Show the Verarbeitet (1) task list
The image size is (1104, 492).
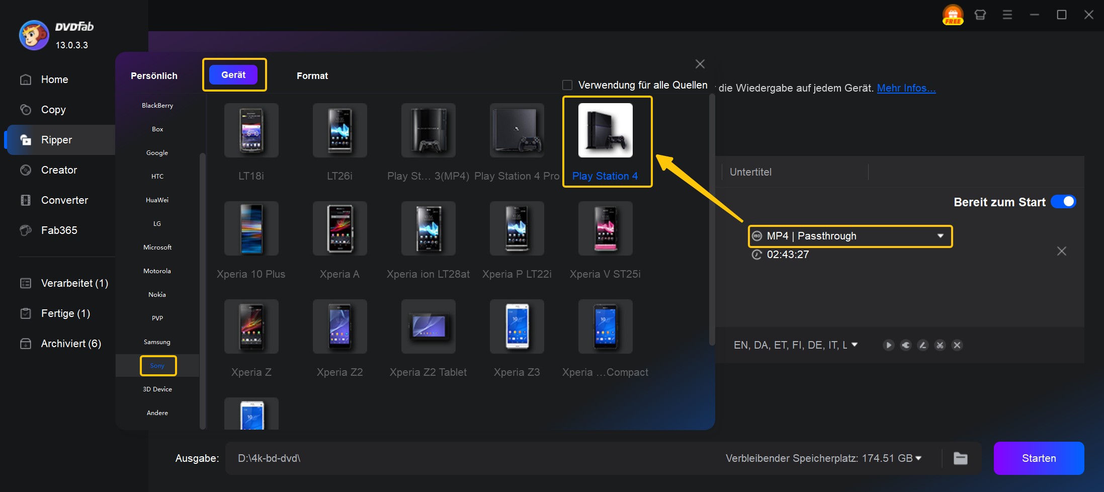(74, 283)
